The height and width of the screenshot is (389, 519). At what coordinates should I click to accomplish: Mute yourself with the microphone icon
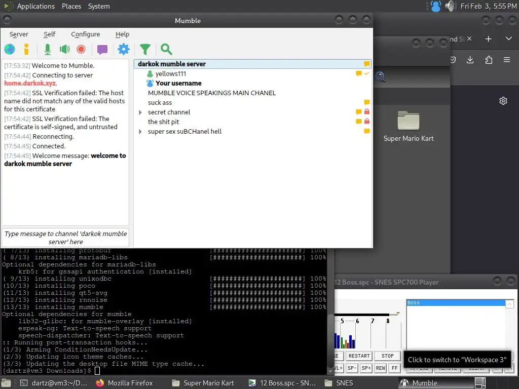[47, 49]
